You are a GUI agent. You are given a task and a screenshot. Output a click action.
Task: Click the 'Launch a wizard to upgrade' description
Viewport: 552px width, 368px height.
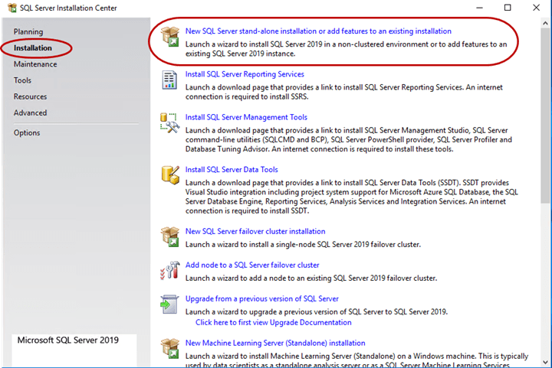(317, 312)
